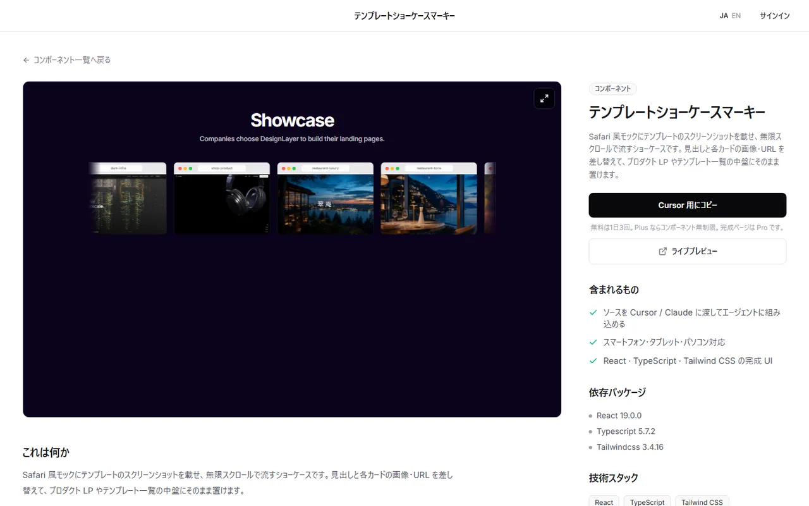Click checkmark beside React · TypeScript · Tailwind CSS
This screenshot has height=506, width=809.
pyautogui.click(x=593, y=361)
